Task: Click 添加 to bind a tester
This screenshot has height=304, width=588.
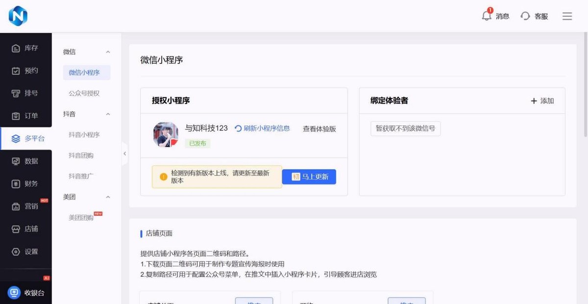Action: (542, 101)
